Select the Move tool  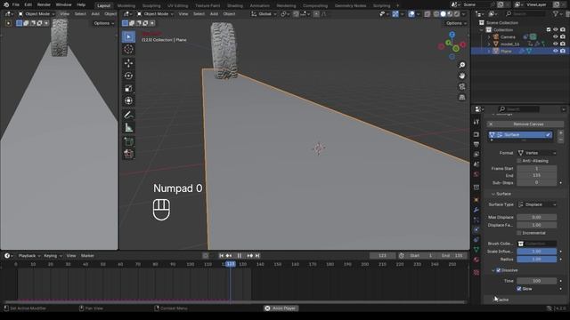128,63
